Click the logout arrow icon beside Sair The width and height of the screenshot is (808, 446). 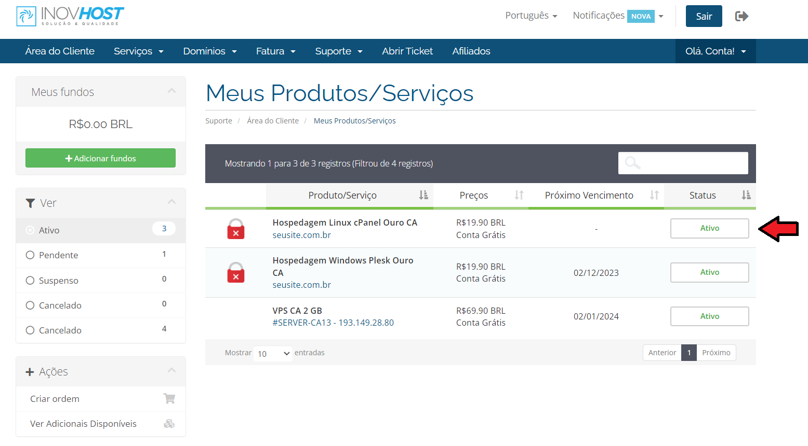(x=741, y=16)
